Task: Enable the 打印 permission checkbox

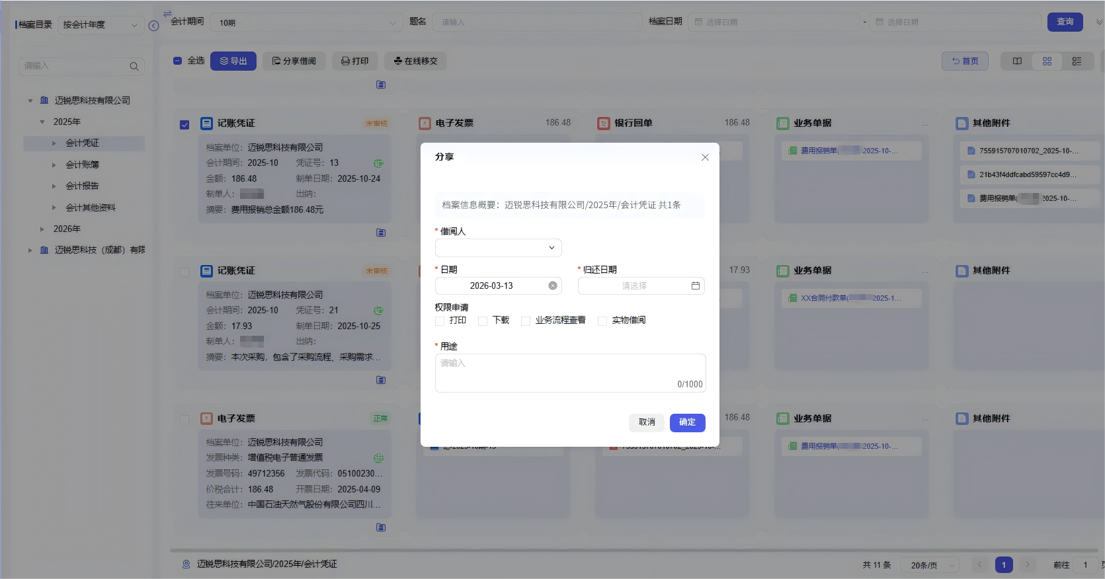Action: [x=440, y=321]
